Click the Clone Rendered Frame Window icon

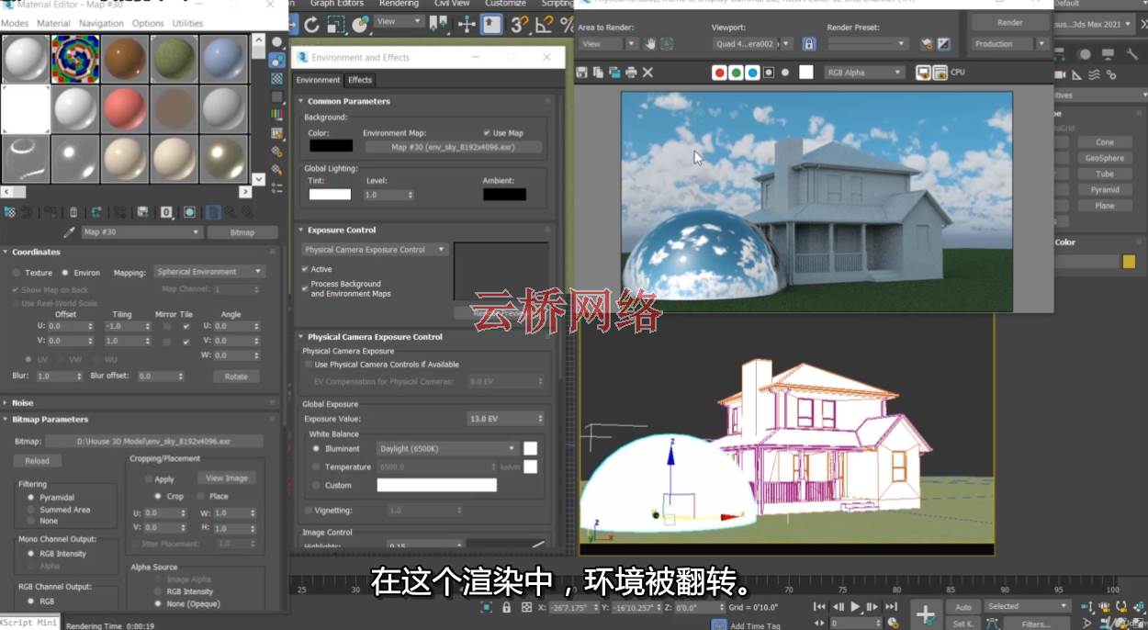pos(614,72)
